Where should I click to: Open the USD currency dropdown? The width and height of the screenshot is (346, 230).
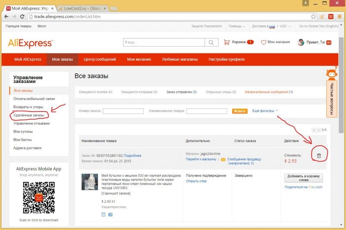(x=285, y=26)
